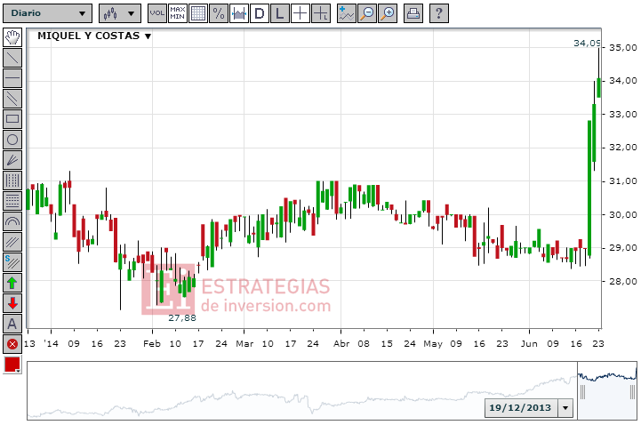Enable the crosshair cursor

300,13
